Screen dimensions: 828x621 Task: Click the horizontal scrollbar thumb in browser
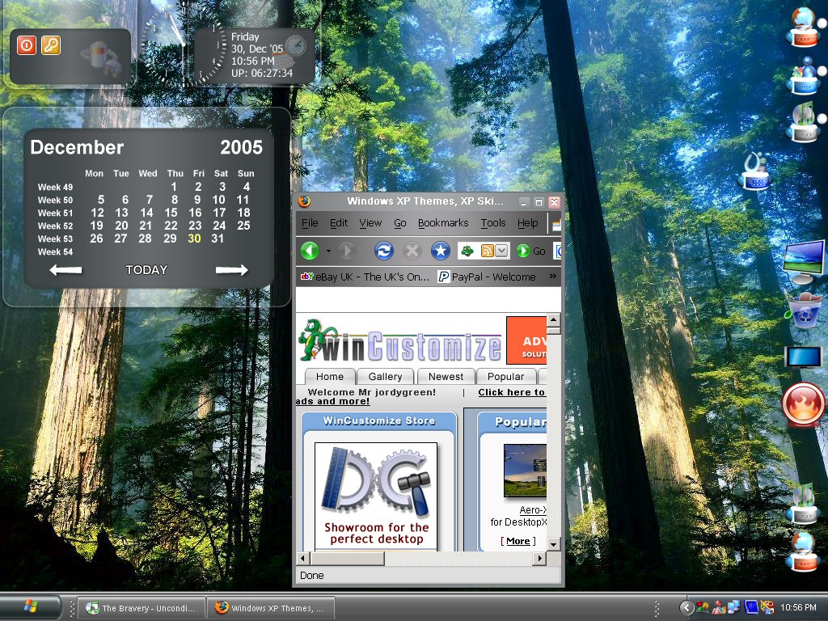click(x=348, y=558)
